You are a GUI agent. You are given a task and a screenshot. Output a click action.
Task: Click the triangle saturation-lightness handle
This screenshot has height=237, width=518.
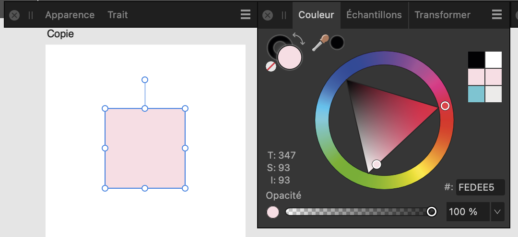click(377, 164)
